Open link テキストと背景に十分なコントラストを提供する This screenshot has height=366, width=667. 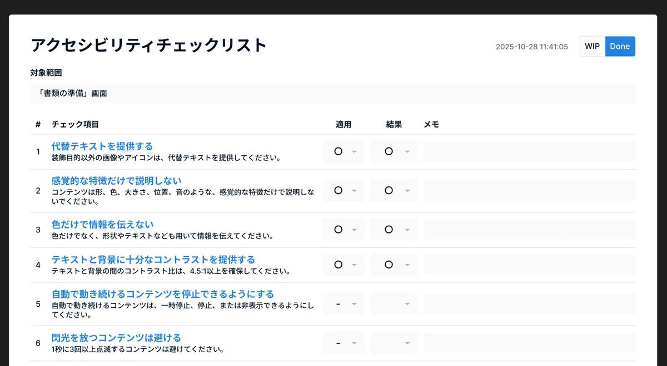click(x=153, y=260)
